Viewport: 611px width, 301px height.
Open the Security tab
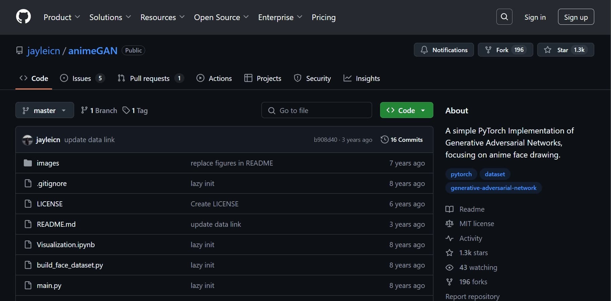pos(312,78)
